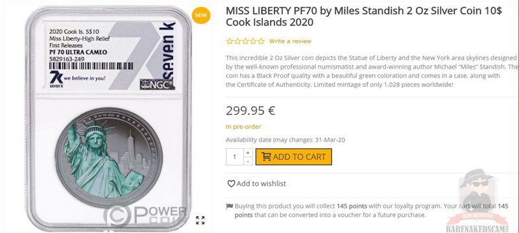Click the first rating star

point(230,41)
